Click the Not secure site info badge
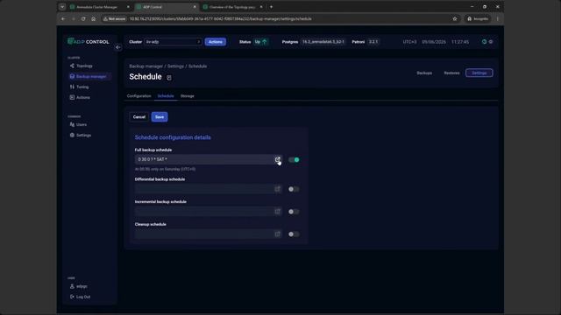The width and height of the screenshot is (561, 315). [115, 19]
